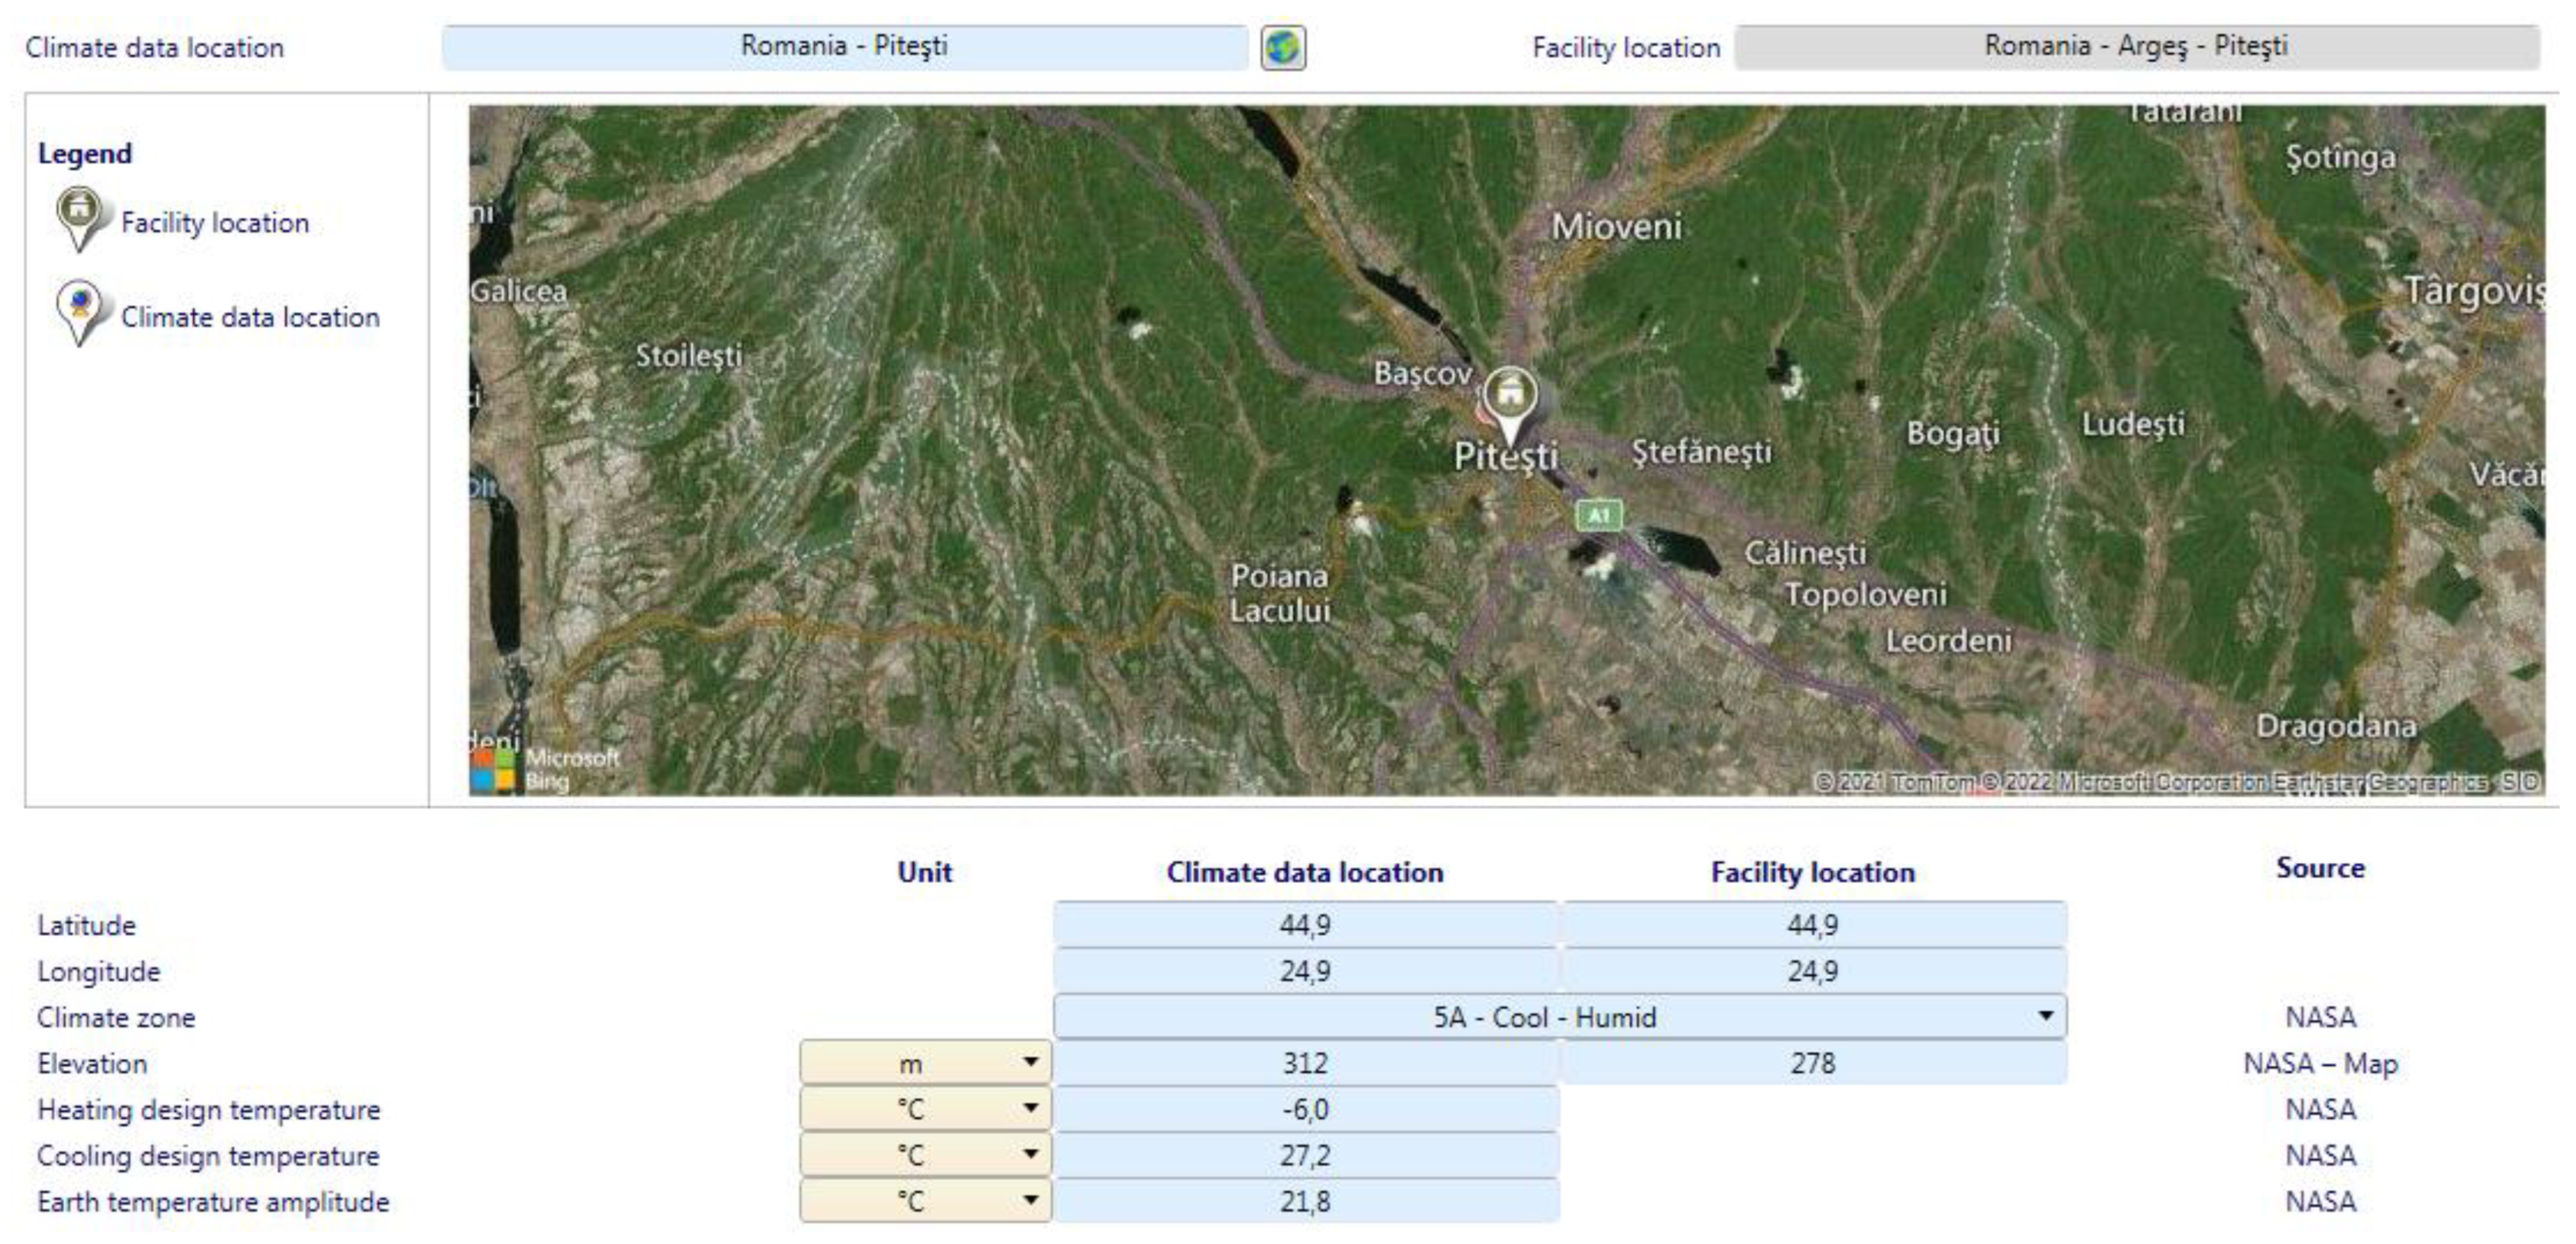The height and width of the screenshot is (1244, 2576).
Task: Click the facility Elevation value 278
Action: (1812, 1062)
